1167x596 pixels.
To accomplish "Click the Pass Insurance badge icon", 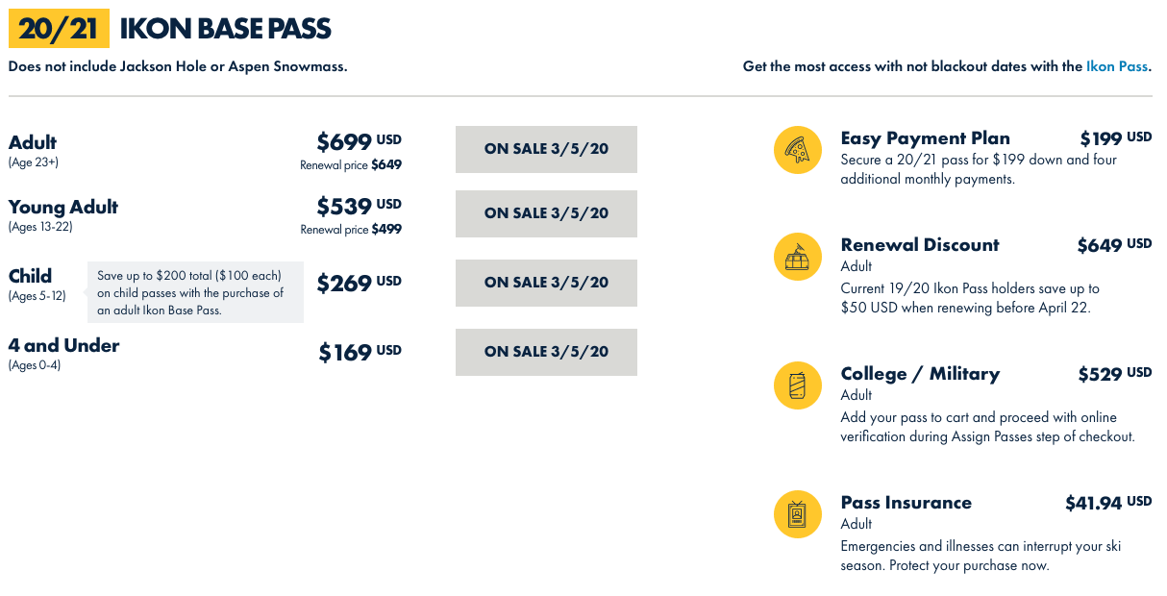I will (797, 514).
